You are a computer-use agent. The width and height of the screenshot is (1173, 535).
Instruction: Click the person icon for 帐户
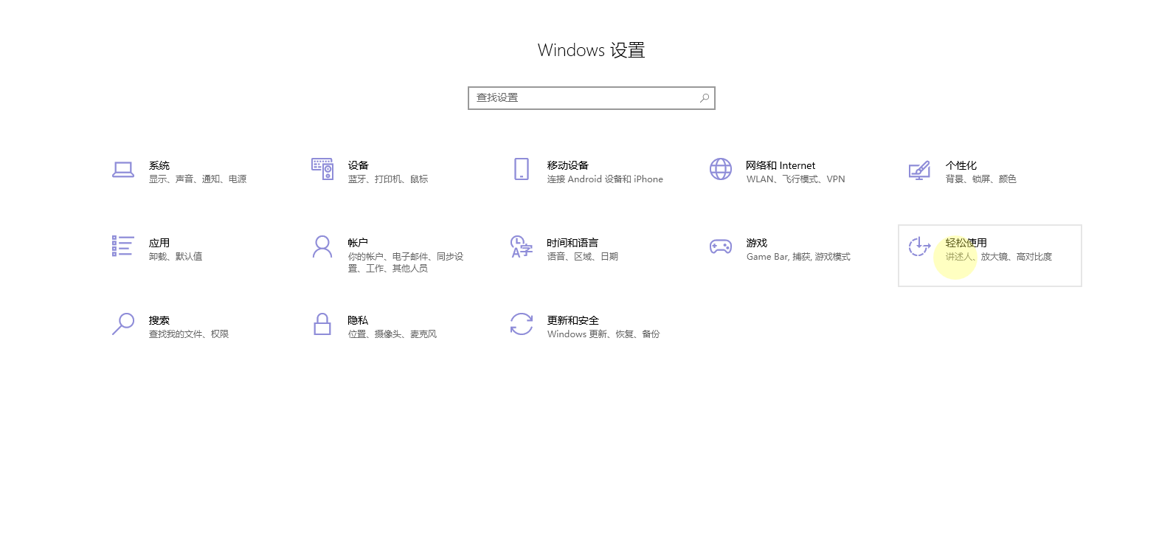[322, 246]
